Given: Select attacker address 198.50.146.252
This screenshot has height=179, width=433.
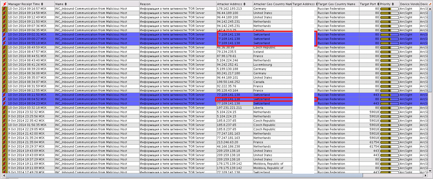Looking at the screenshot, I should coord(228,82).
